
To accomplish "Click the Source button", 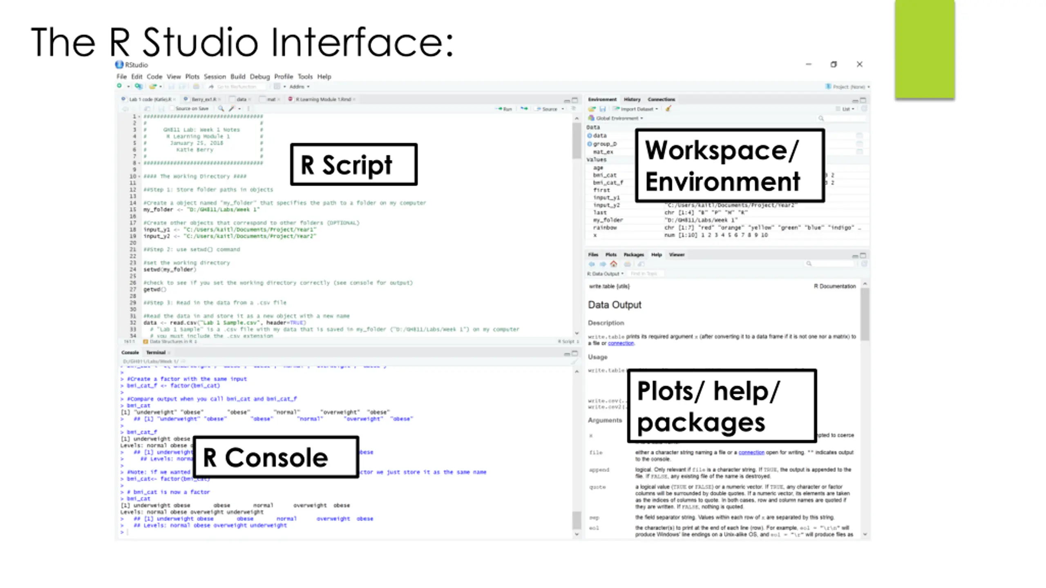I will click(546, 109).
